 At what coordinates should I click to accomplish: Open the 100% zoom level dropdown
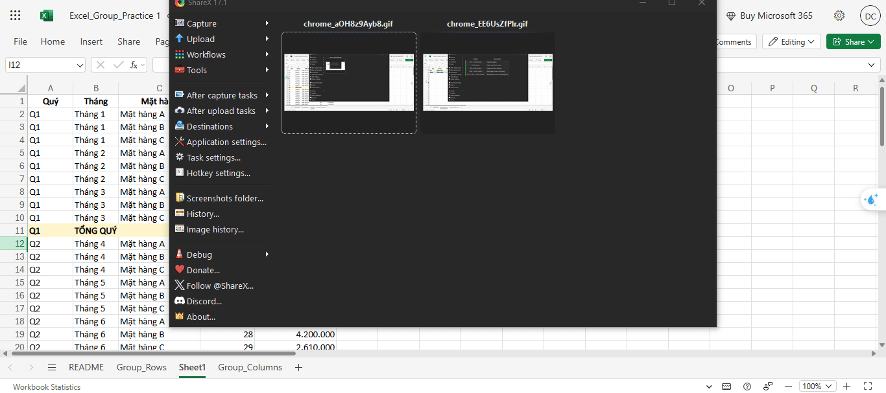(x=817, y=387)
